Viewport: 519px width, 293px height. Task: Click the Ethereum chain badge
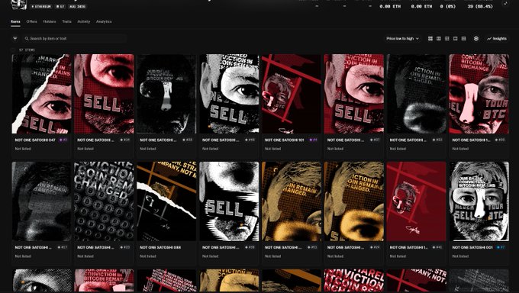41,6
